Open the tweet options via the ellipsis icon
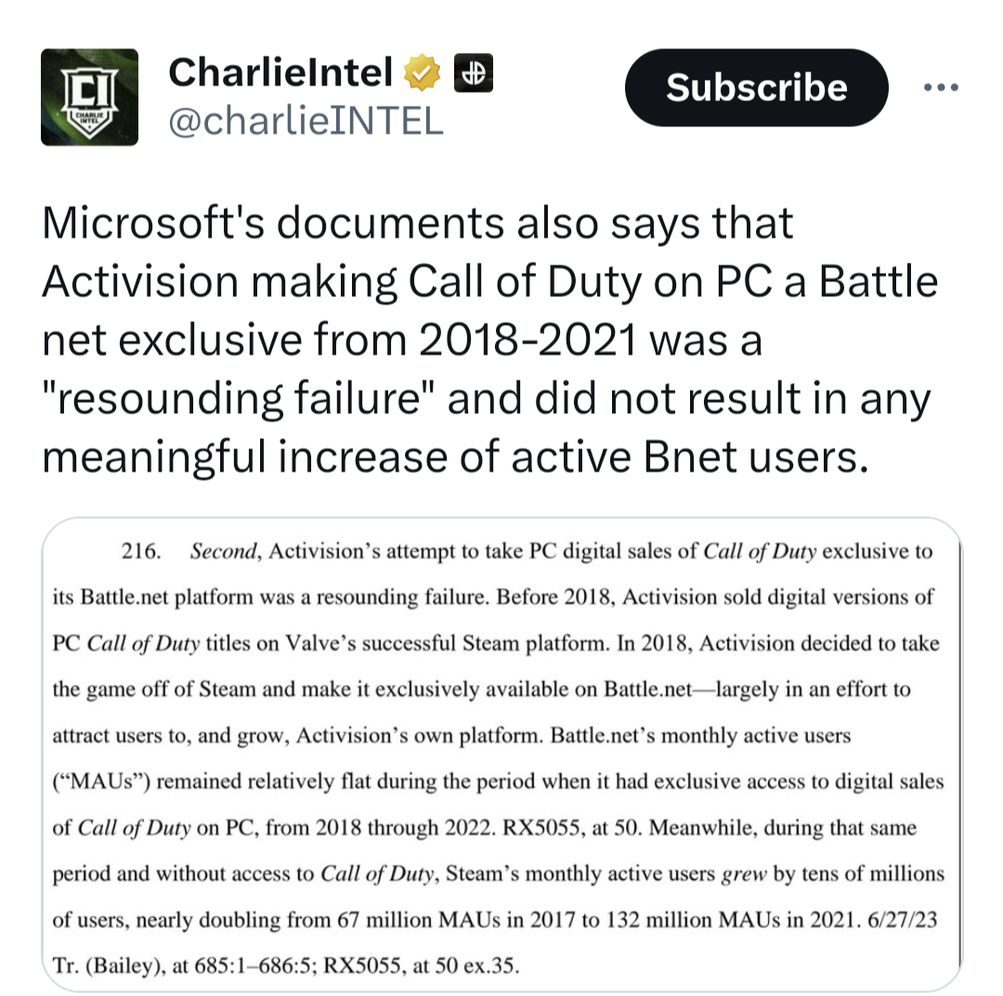This screenshot has width=1003, height=996. pos(942,86)
